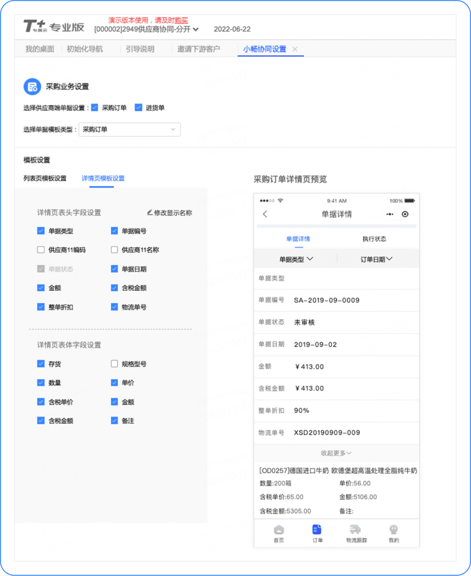This screenshot has width=471, height=576.
Task: Collapse details via 收起更多
Action: (336, 453)
